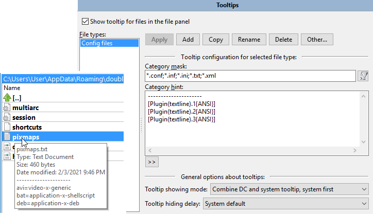Viewport: 373px width, 214px height.
Task: Click the gear icon next to multiarc
Action: (x=7, y=108)
